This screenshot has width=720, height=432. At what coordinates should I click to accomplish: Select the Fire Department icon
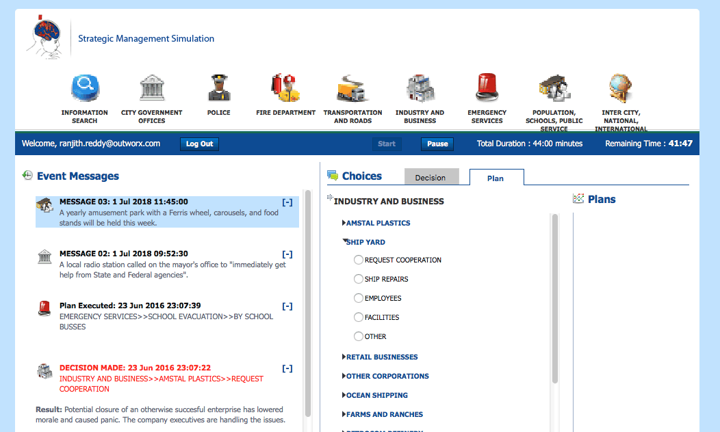point(285,87)
